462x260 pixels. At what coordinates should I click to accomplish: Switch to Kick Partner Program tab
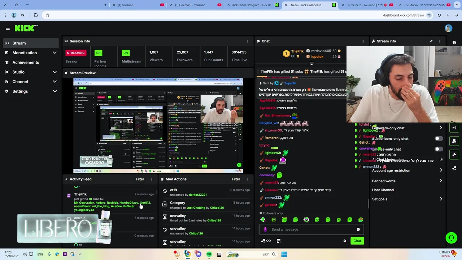[x=252, y=5]
